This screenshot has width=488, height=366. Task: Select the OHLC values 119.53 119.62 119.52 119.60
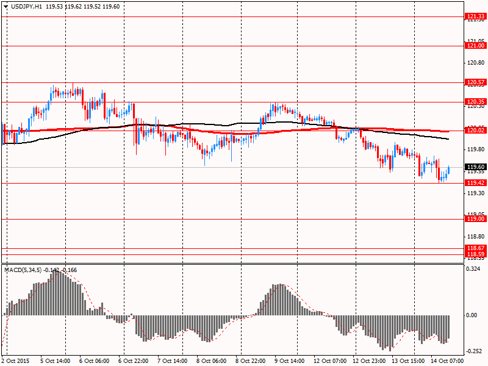tap(82, 7)
